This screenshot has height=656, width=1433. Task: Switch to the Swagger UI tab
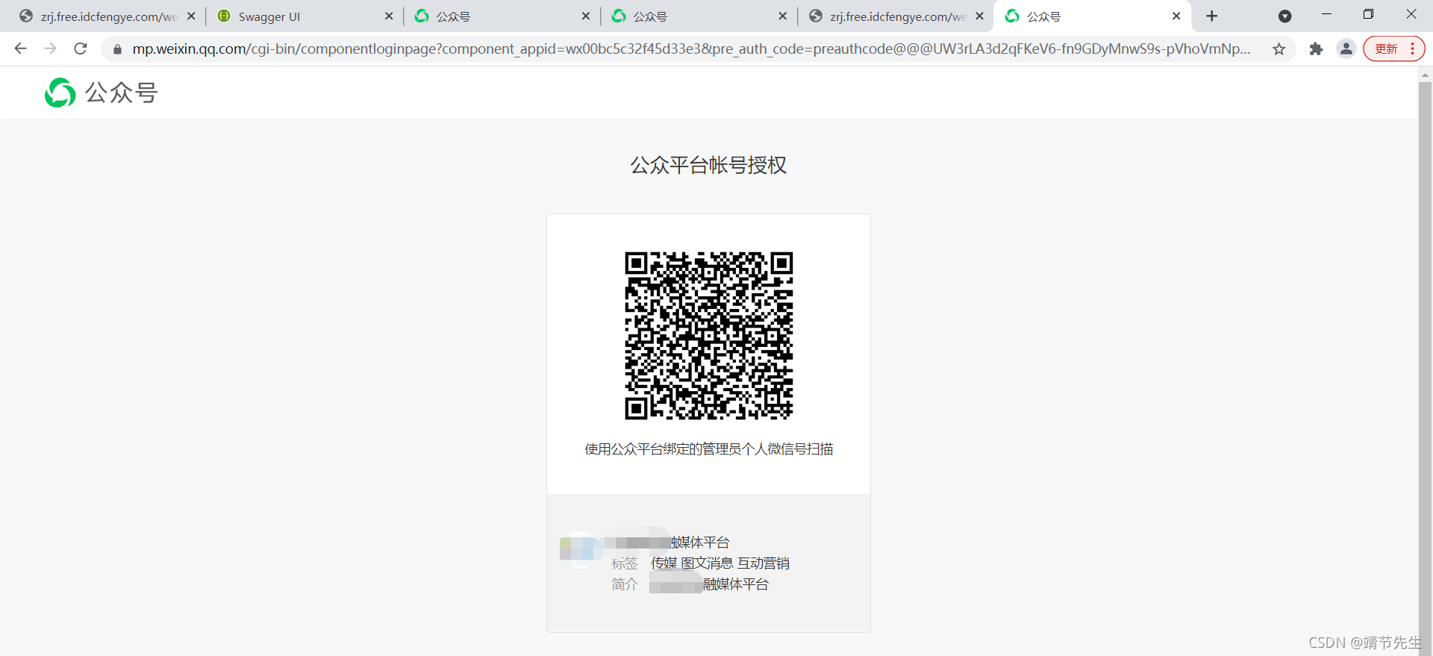[x=305, y=16]
